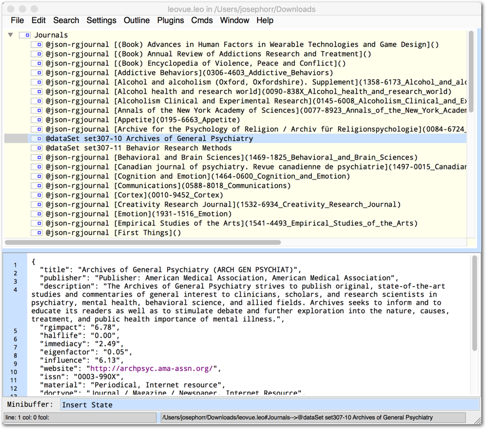Collapse the Journals root node triangle
The image size is (486, 429).
(x=11, y=35)
